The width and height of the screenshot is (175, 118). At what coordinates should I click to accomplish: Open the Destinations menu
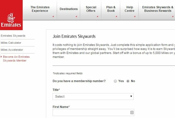[68, 9]
